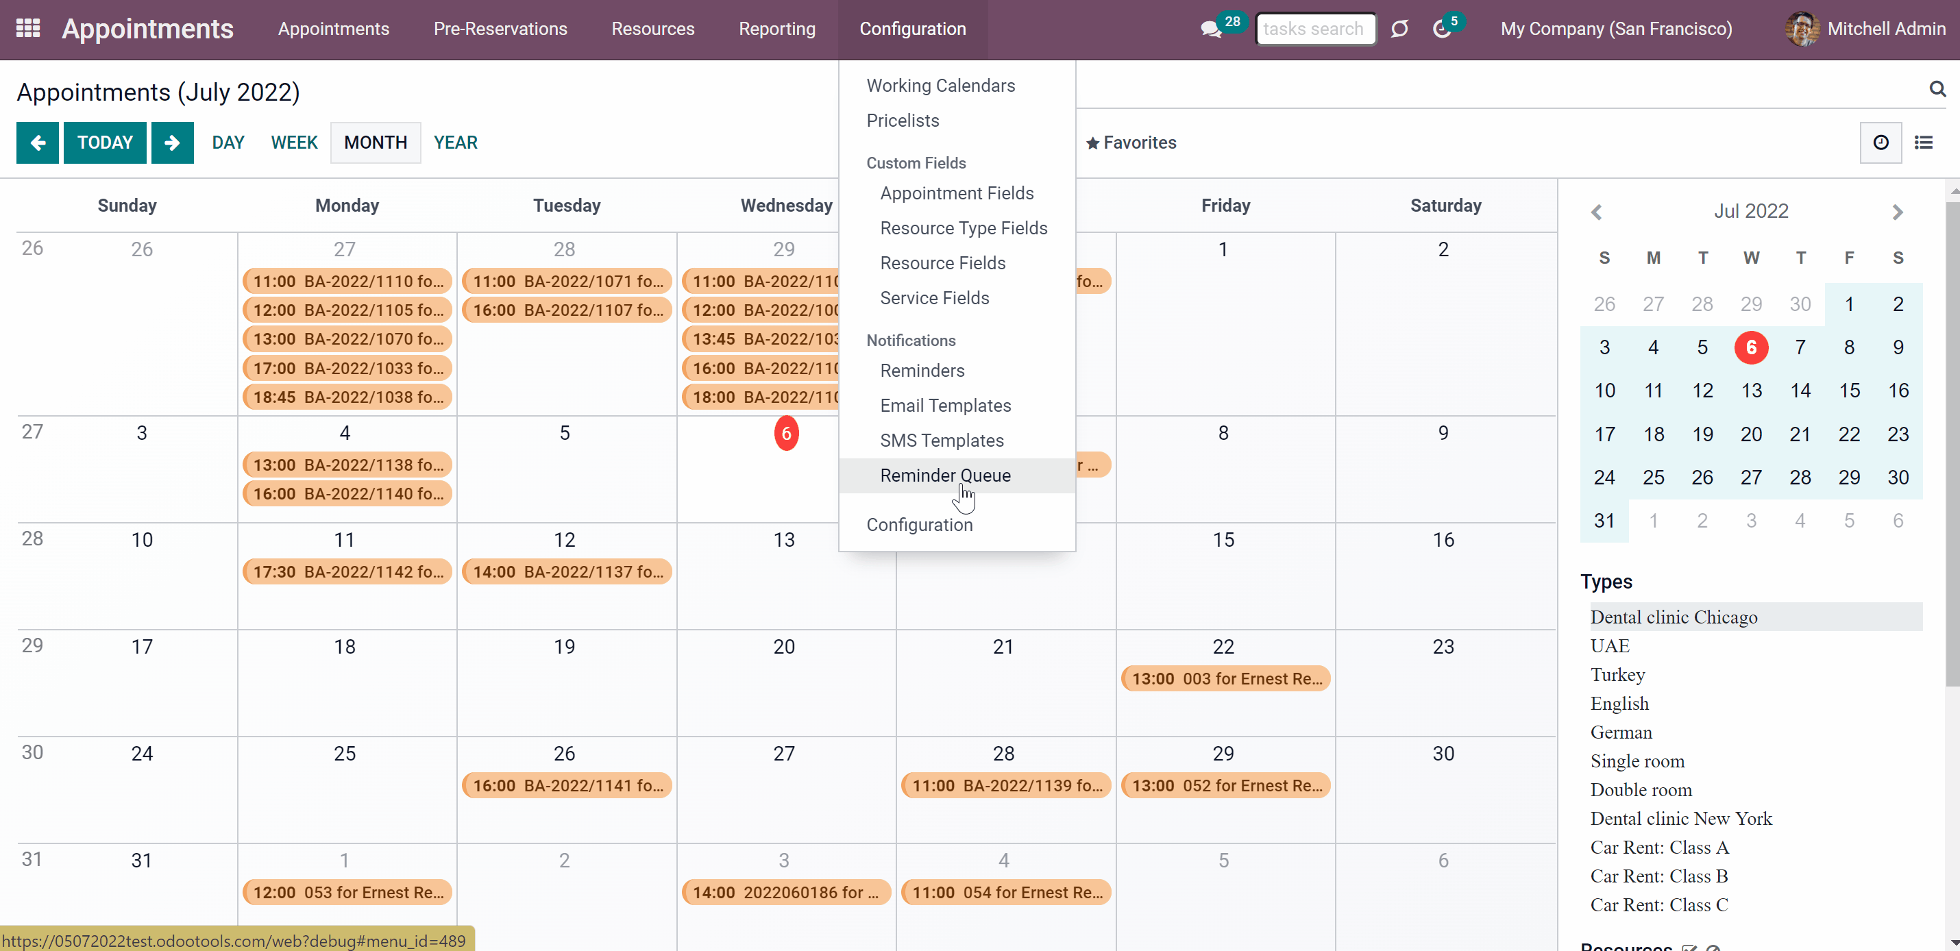This screenshot has height=951, width=1960.
Task: Open the Resources menu
Action: point(653,29)
